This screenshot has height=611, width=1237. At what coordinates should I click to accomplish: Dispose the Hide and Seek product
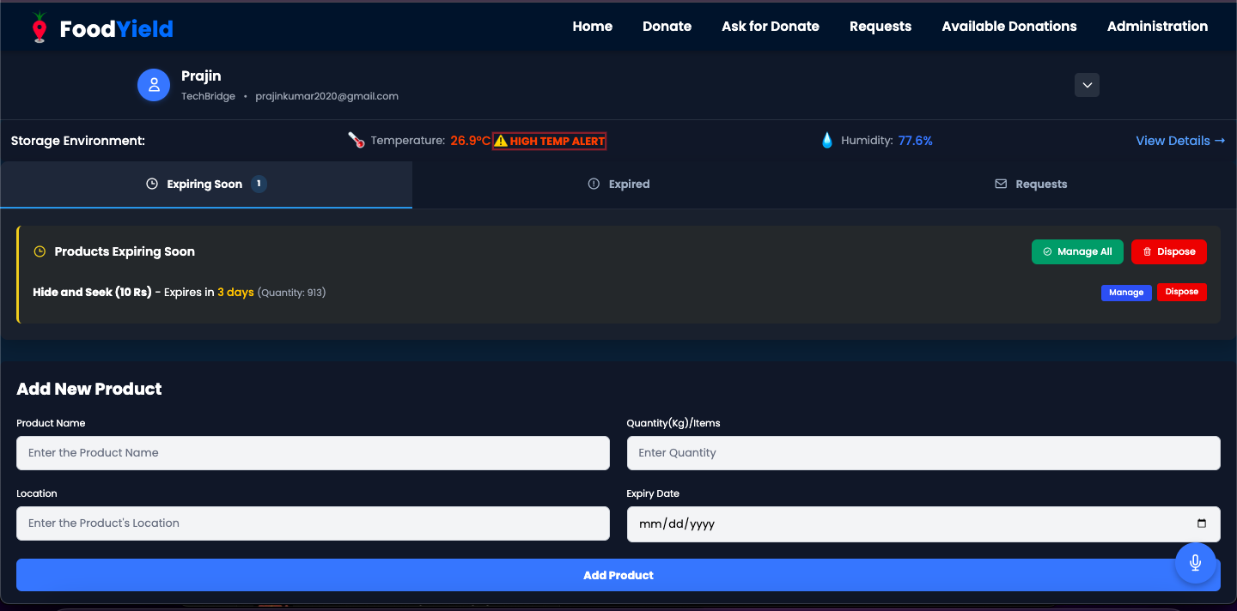[x=1182, y=292]
